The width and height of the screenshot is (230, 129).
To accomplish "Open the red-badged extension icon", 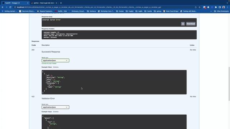I will pyautogui.click(x=204, y=7).
